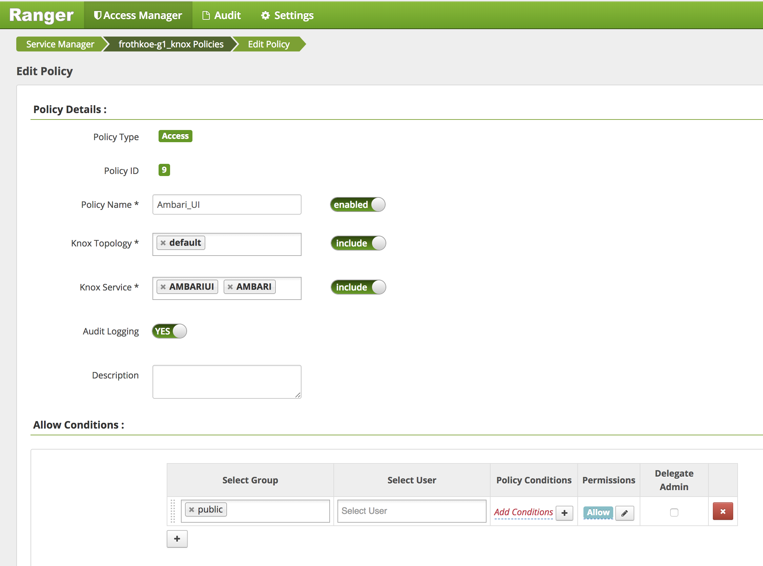Open the Knox Topology selection field
The image size is (763, 566).
[254, 244]
